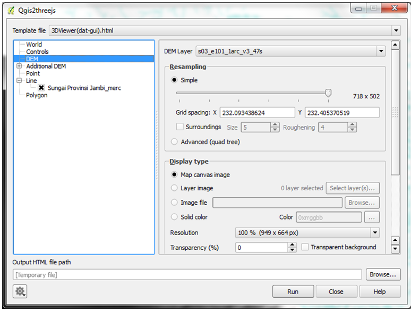Choose Map canvas image display type
This screenshot has width=411, height=311.
pyautogui.click(x=174, y=174)
